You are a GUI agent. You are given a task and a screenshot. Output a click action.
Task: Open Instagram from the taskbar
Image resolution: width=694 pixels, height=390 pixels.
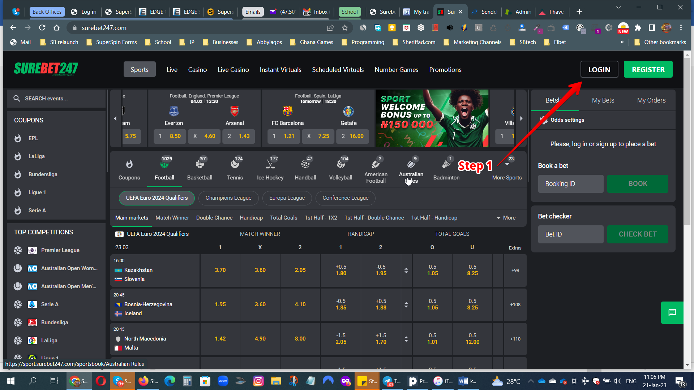point(258,381)
